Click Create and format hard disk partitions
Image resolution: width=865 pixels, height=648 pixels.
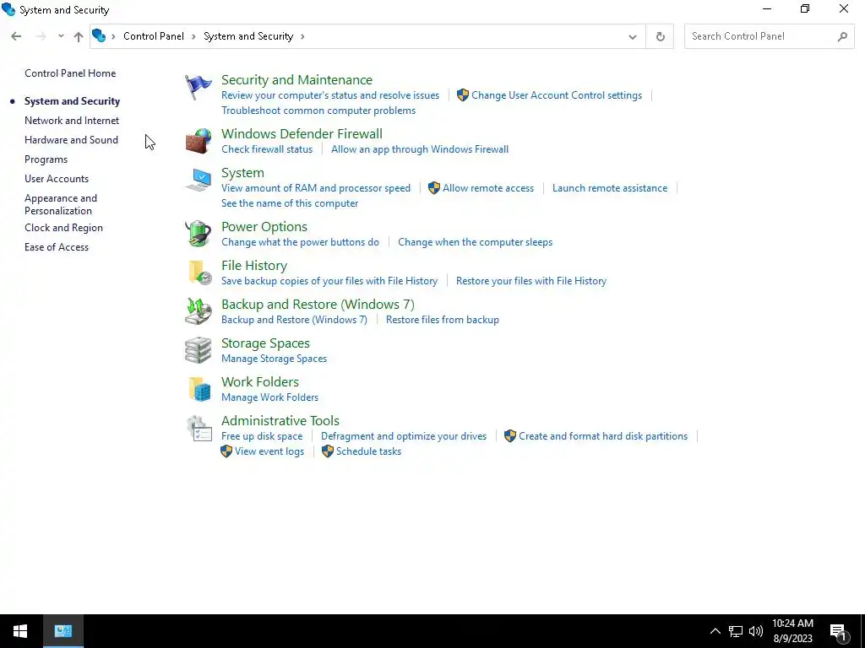(x=603, y=436)
